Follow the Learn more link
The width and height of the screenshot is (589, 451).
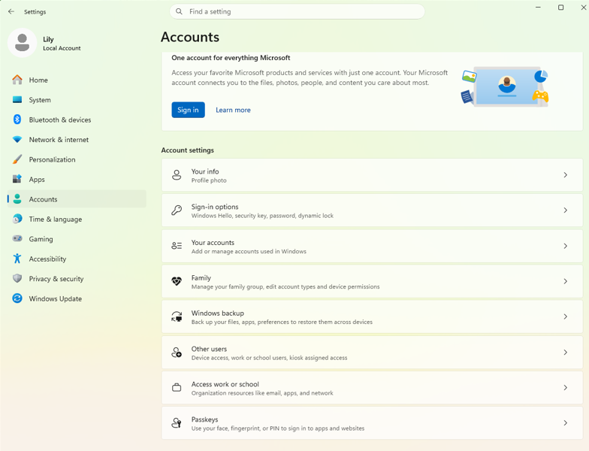coord(233,110)
